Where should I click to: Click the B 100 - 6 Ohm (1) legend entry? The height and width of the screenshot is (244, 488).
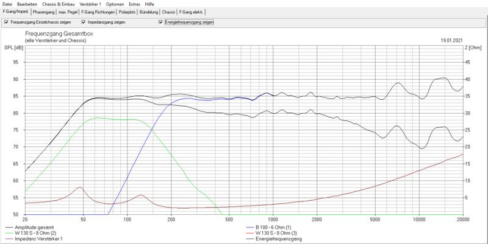(x=273, y=228)
